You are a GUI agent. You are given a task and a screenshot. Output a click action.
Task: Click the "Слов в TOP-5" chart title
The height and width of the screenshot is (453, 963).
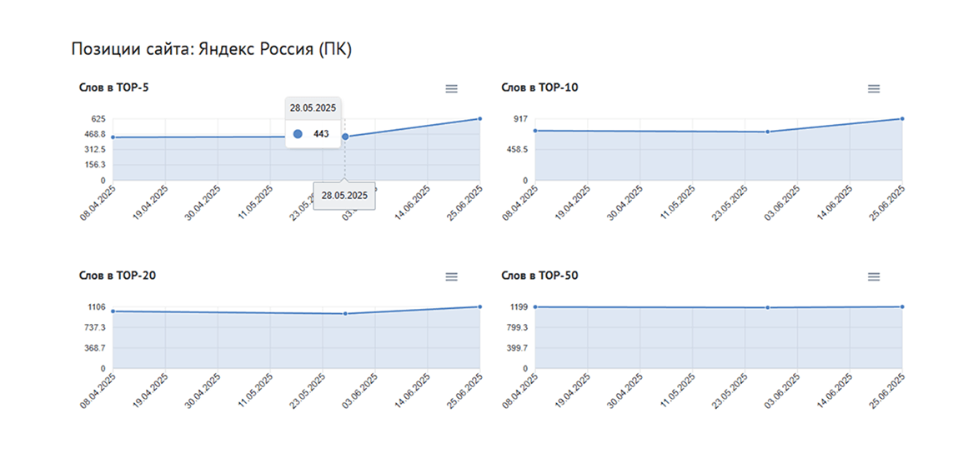[114, 87]
